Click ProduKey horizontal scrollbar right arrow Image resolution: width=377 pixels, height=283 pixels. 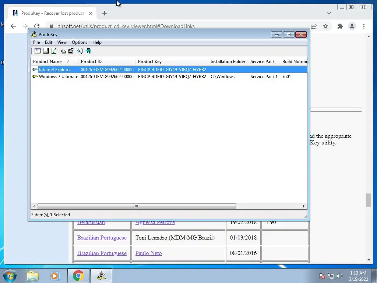(x=304, y=206)
